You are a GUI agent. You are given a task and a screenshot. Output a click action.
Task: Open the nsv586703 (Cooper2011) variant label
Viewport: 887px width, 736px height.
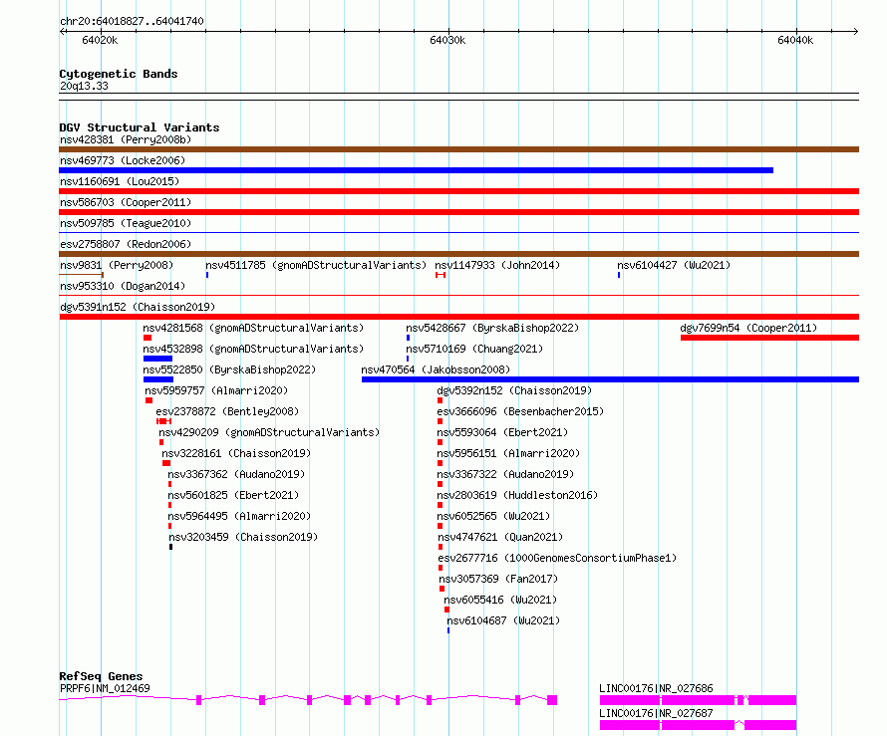coord(126,202)
